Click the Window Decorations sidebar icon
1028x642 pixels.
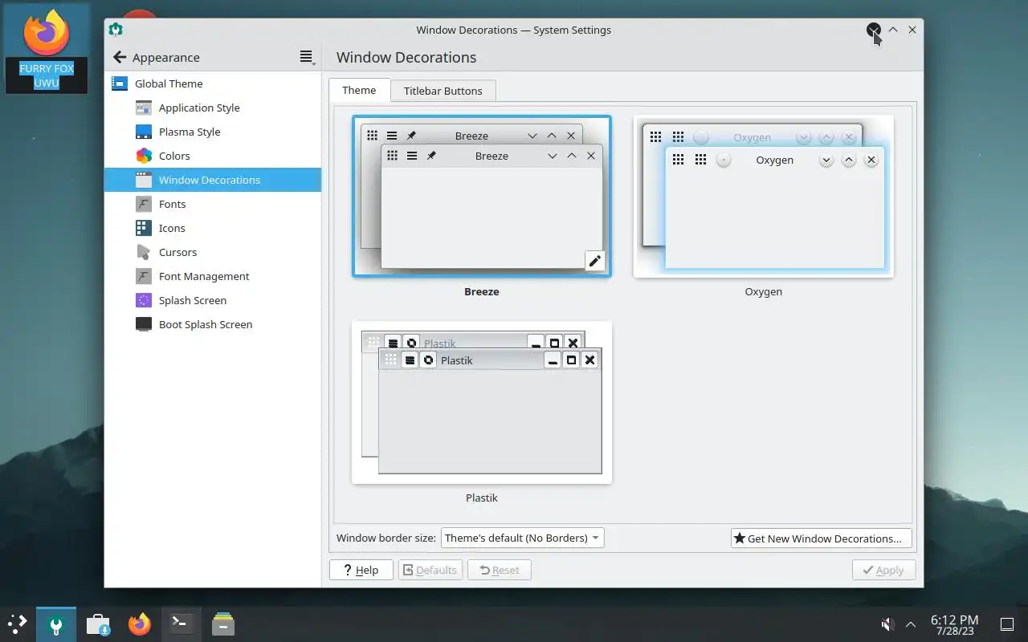(x=144, y=180)
